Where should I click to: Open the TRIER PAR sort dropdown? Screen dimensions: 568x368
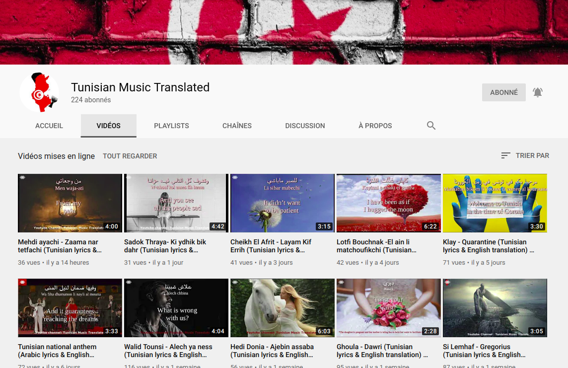click(525, 155)
